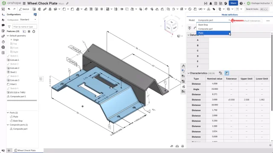Select datum A row
Image resolution: width=273 pixels, height=153 pixels.
coord(197,40)
